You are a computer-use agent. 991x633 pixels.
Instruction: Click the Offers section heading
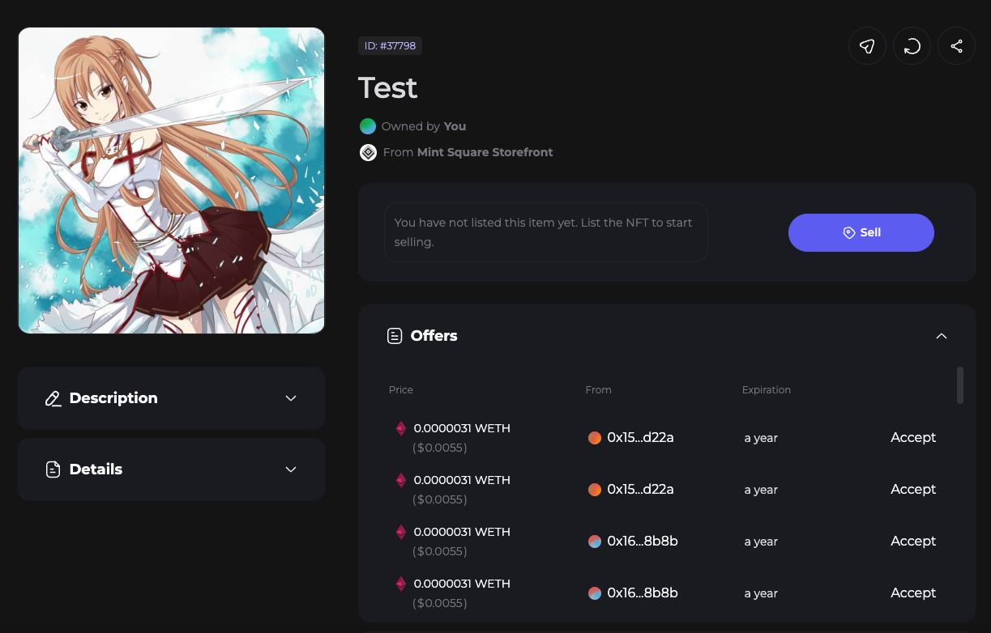(434, 336)
